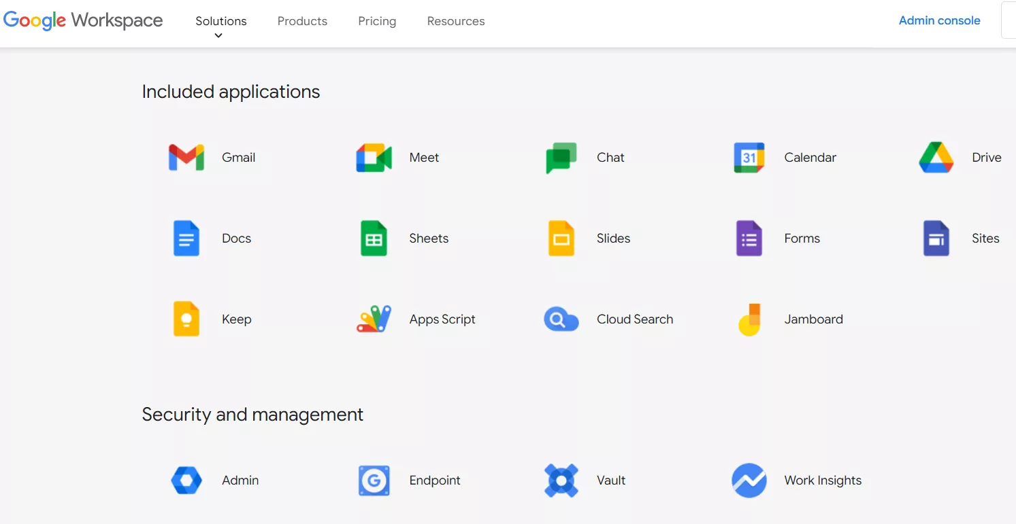1016x524 pixels.
Task: Expand the Solutions menu chevron
Action: click(x=218, y=36)
